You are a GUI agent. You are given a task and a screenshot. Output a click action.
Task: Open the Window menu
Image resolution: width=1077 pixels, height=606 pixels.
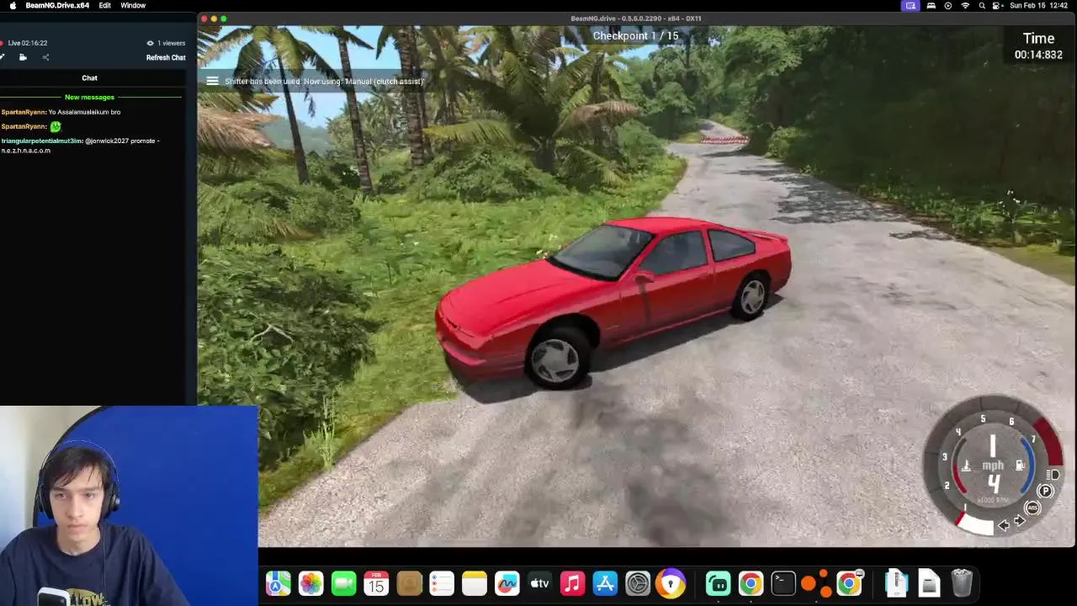[x=133, y=5]
